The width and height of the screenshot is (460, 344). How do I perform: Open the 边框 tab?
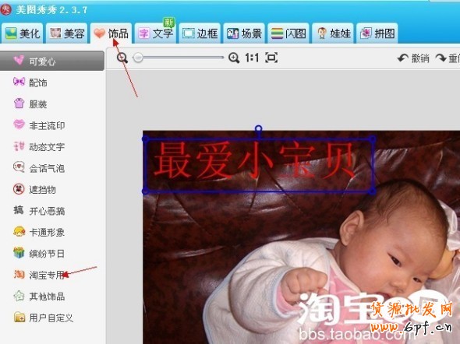(200, 33)
